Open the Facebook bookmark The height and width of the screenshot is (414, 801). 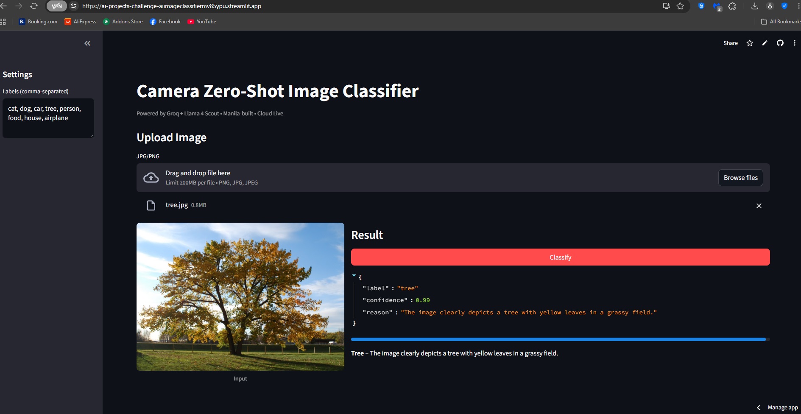click(165, 22)
